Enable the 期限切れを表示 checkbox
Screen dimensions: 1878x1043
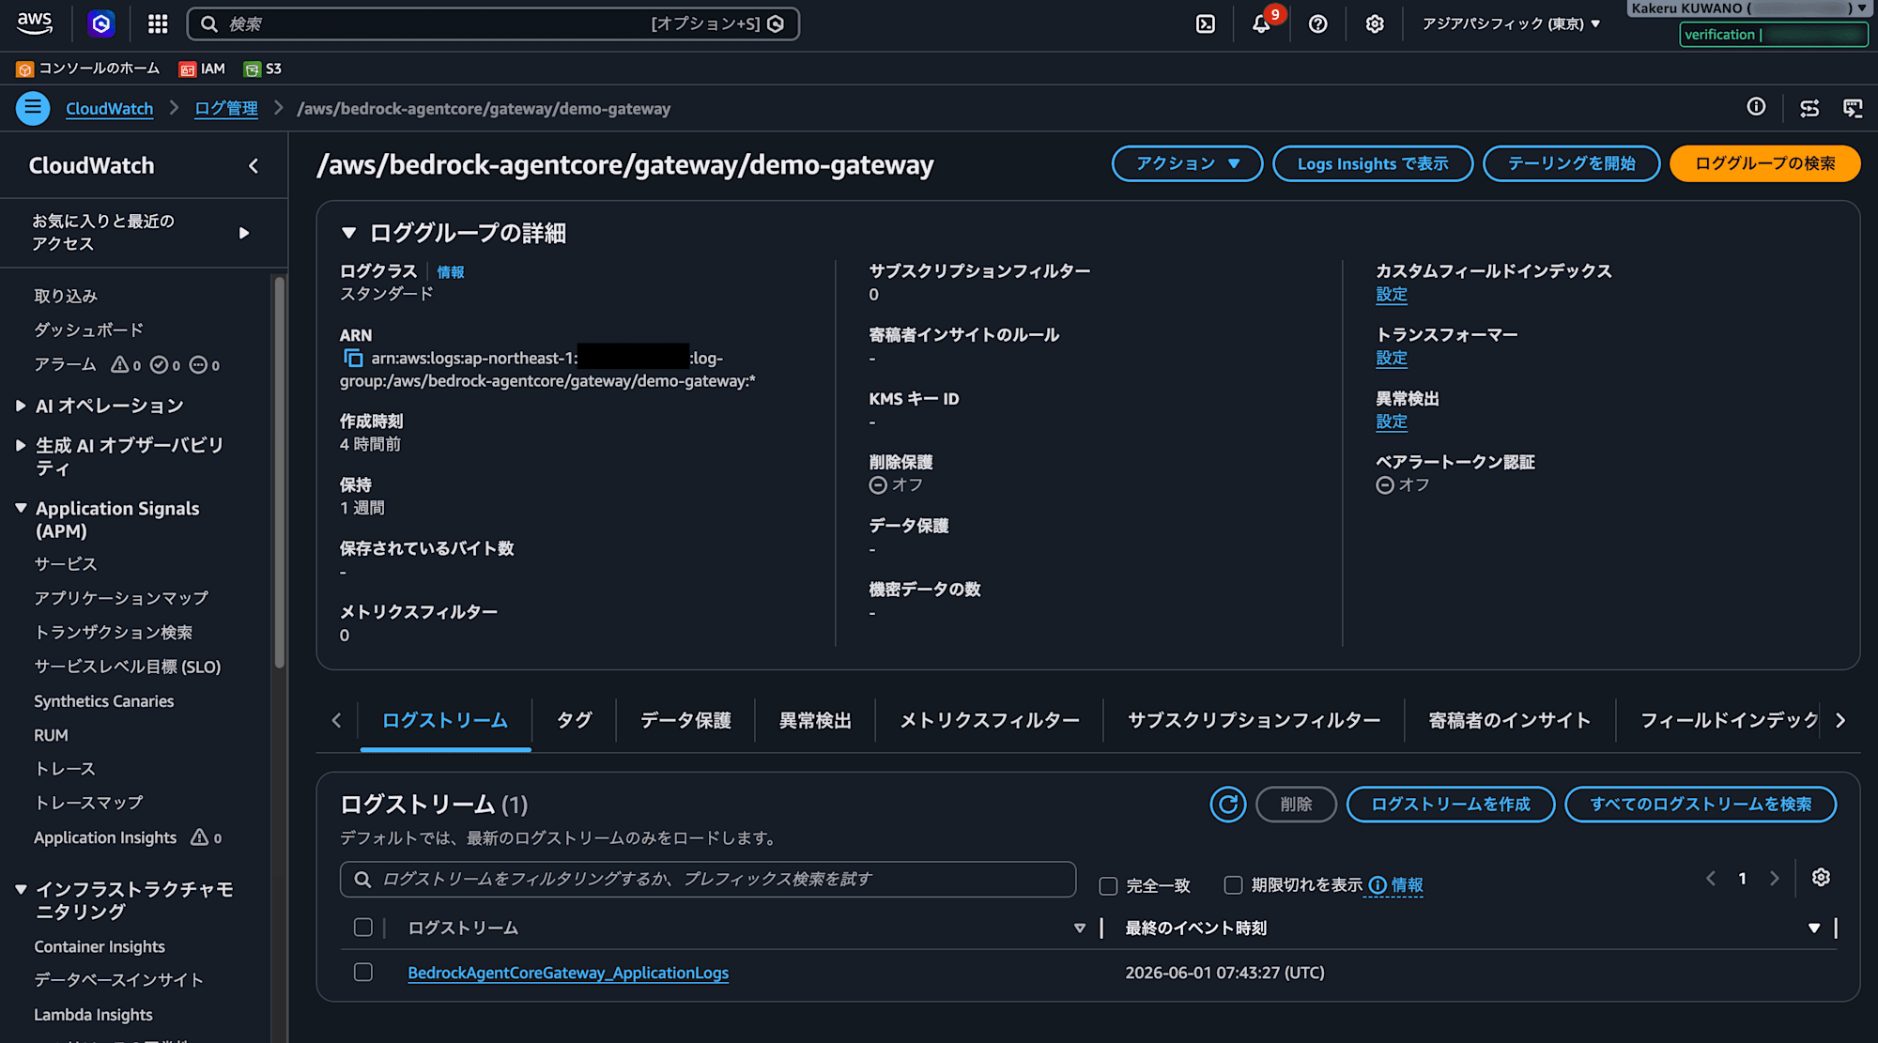point(1233,884)
